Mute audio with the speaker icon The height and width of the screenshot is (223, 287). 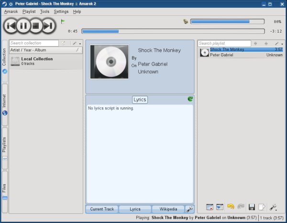click(186, 22)
